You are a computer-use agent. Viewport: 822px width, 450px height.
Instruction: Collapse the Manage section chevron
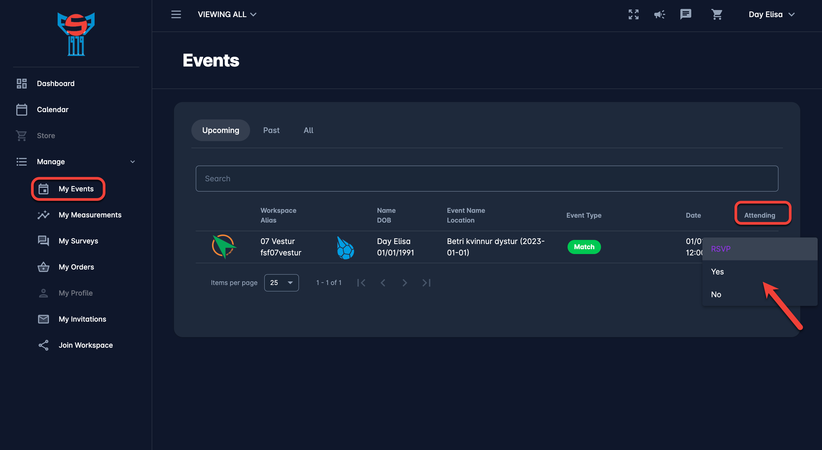point(132,162)
